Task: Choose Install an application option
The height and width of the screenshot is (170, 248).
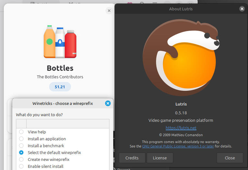Action: (21, 139)
